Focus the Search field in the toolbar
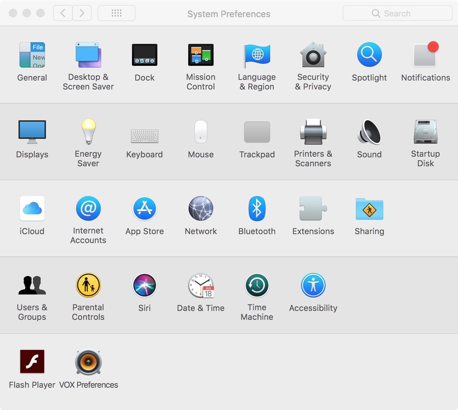Screen dimensions: 458x410 (398, 13)
